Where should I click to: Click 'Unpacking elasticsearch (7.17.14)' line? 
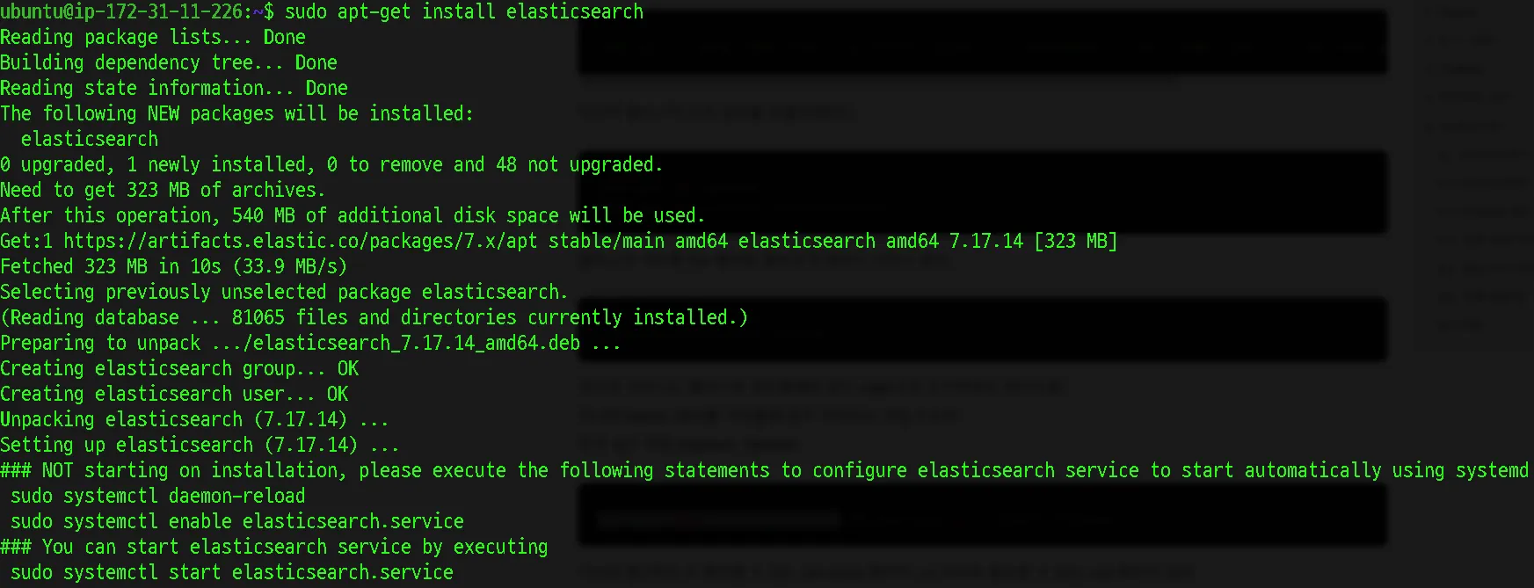194,419
